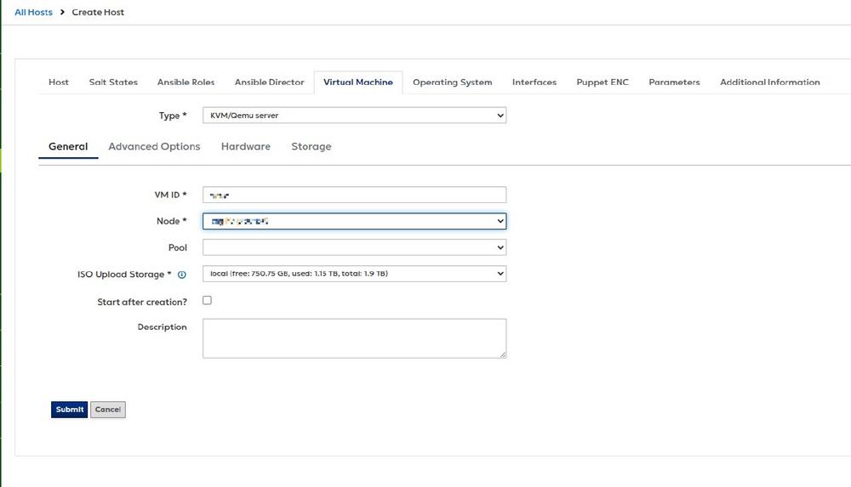
Task: Open the Puppet ENC tab
Action: [x=603, y=82]
